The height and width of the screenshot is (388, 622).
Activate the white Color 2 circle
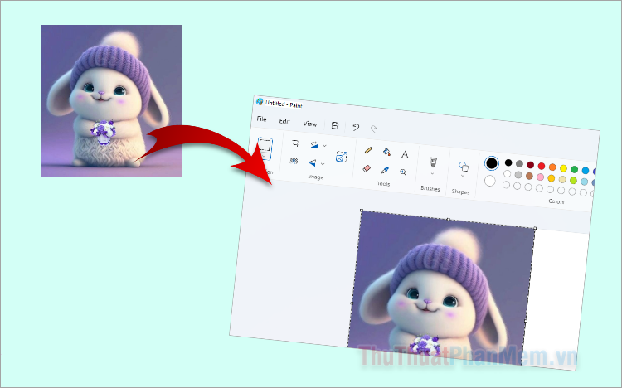point(490,181)
